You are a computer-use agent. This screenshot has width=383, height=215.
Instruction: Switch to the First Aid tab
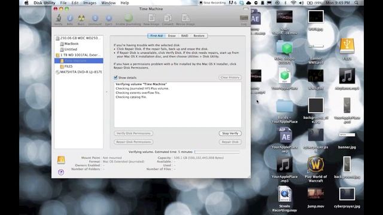point(156,36)
